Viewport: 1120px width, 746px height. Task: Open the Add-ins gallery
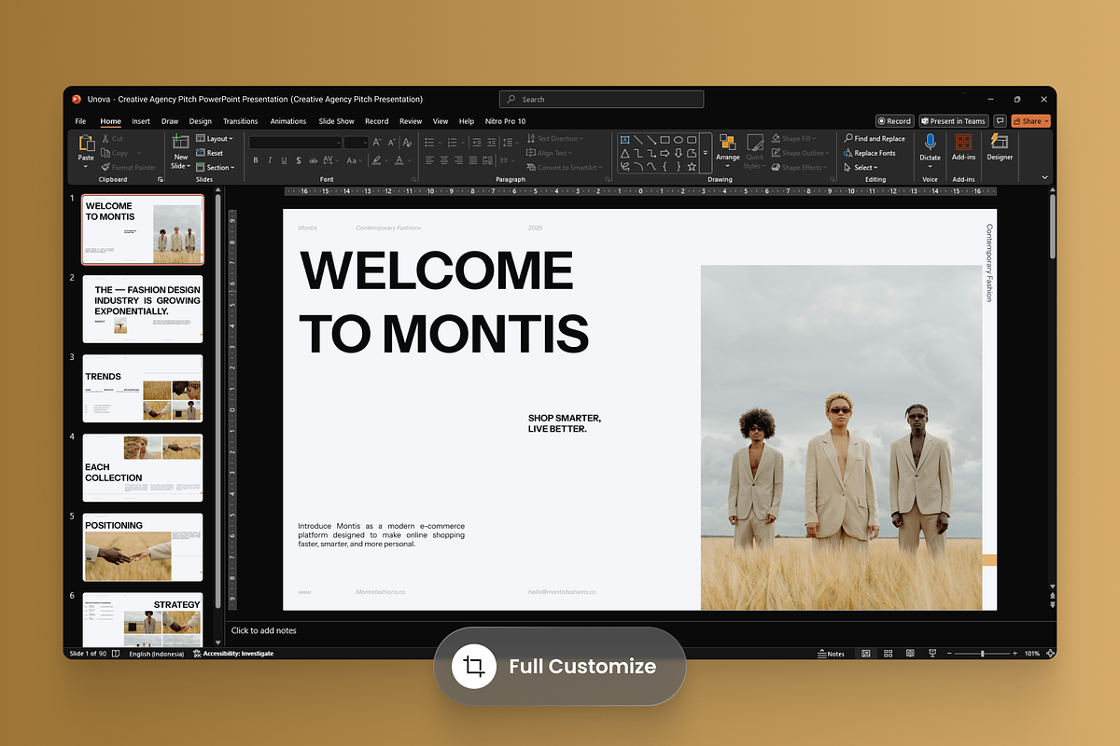(963, 147)
